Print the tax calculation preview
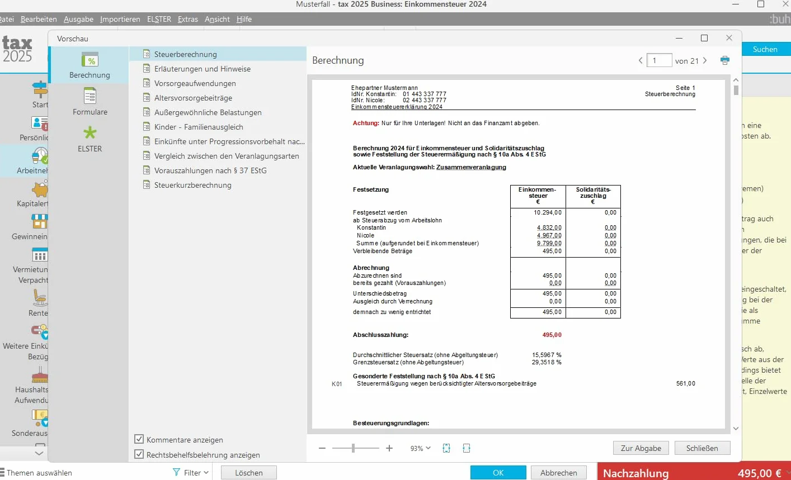The width and height of the screenshot is (791, 480). click(x=725, y=60)
